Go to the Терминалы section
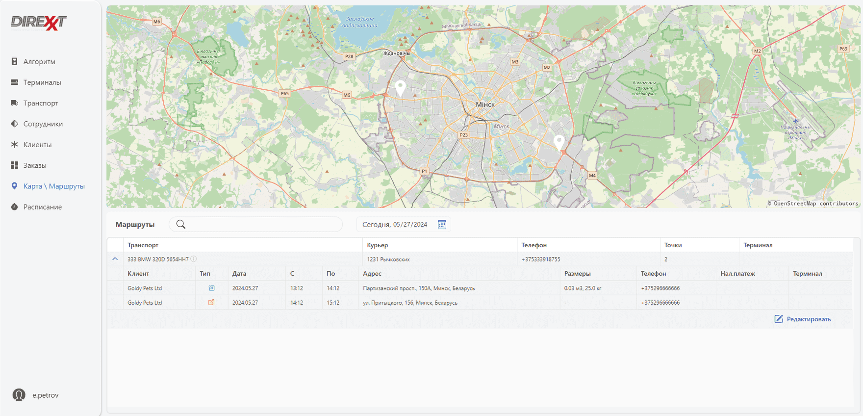The height and width of the screenshot is (416, 863). tap(42, 82)
